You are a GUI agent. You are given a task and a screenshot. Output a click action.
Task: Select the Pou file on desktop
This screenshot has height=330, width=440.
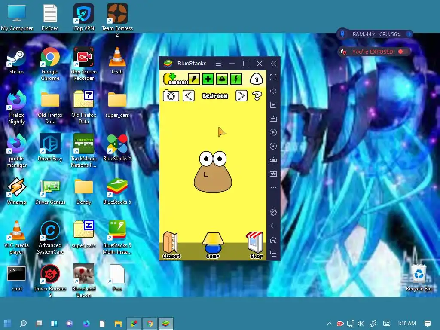click(117, 278)
